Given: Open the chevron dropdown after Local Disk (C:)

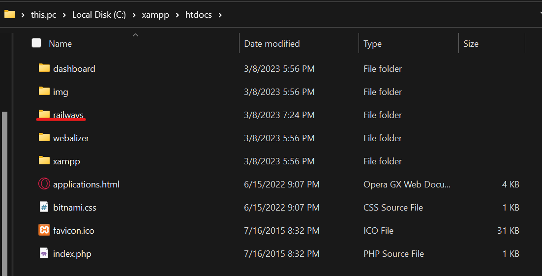Looking at the screenshot, I should [x=134, y=15].
